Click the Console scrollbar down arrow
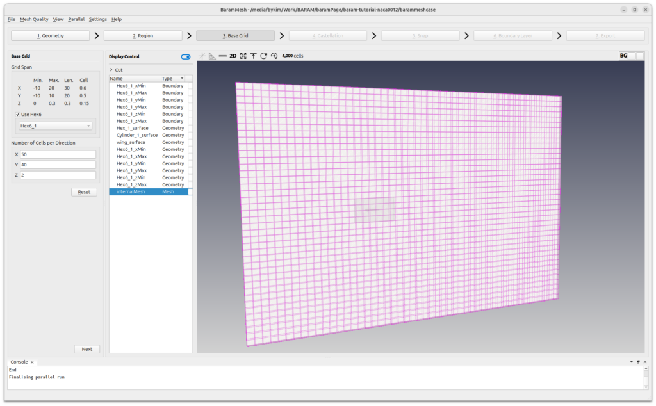This screenshot has height=406, width=656. [x=646, y=387]
